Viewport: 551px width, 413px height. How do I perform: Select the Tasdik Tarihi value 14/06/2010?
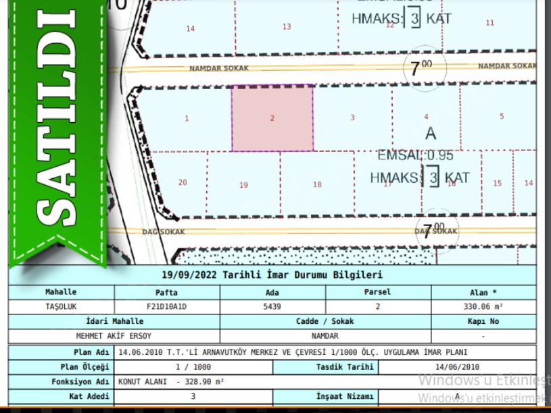pos(457,367)
